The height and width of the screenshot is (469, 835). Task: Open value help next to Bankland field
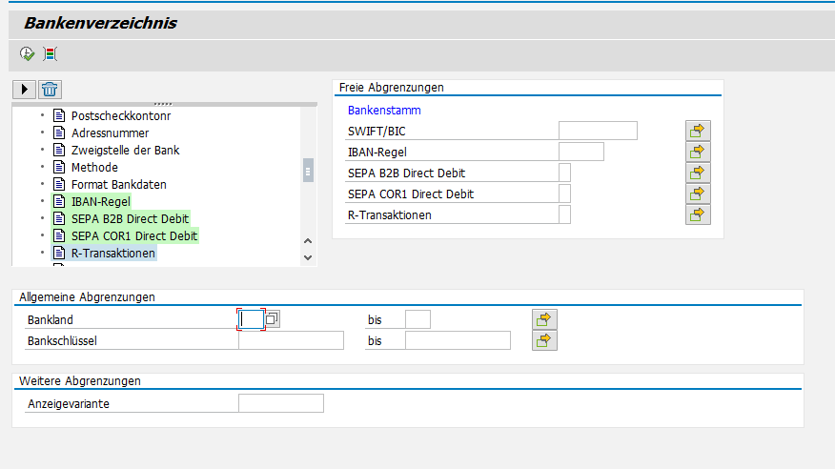click(x=273, y=319)
